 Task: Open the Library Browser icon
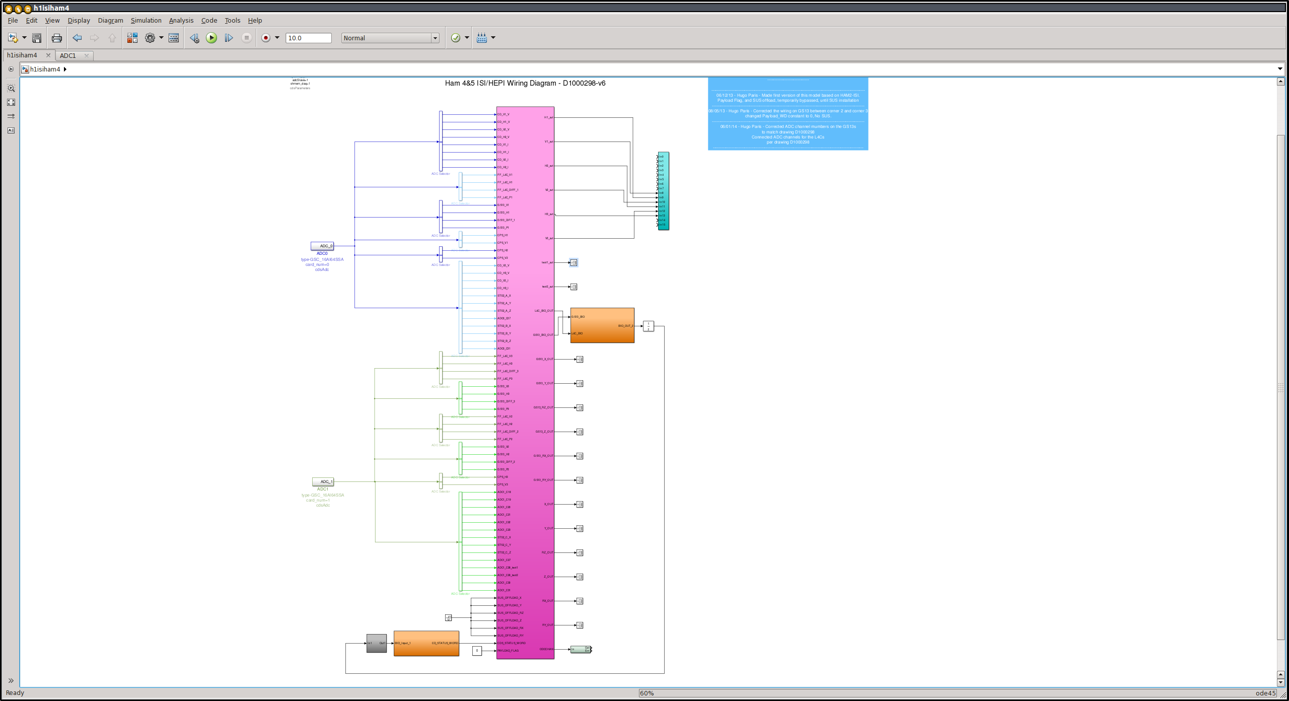[132, 38]
